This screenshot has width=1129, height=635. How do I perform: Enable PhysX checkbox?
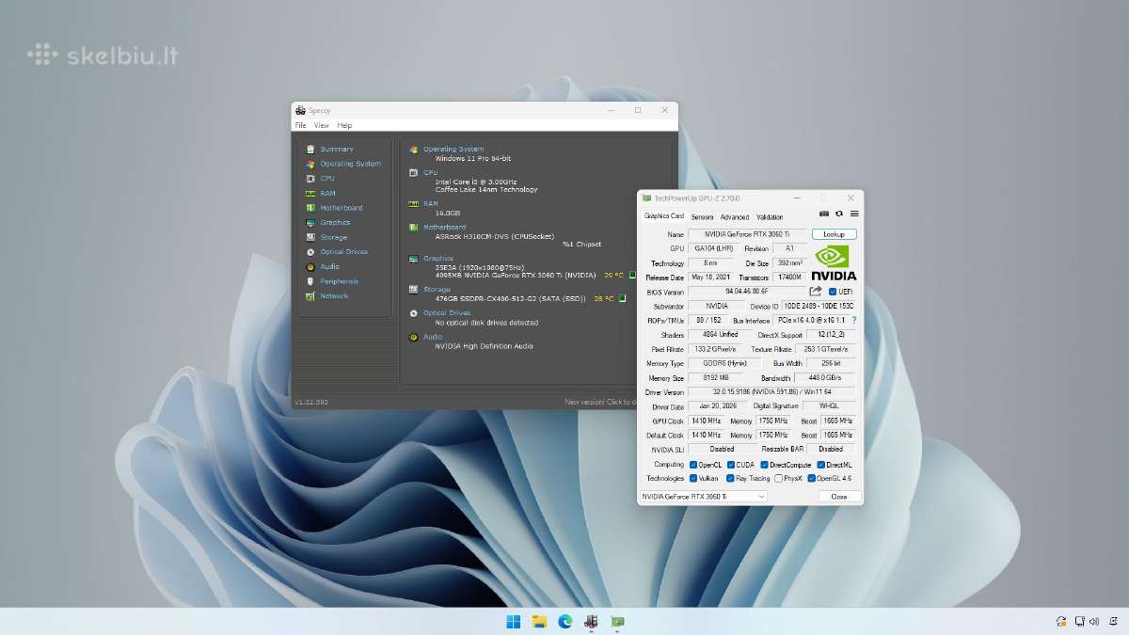[778, 478]
